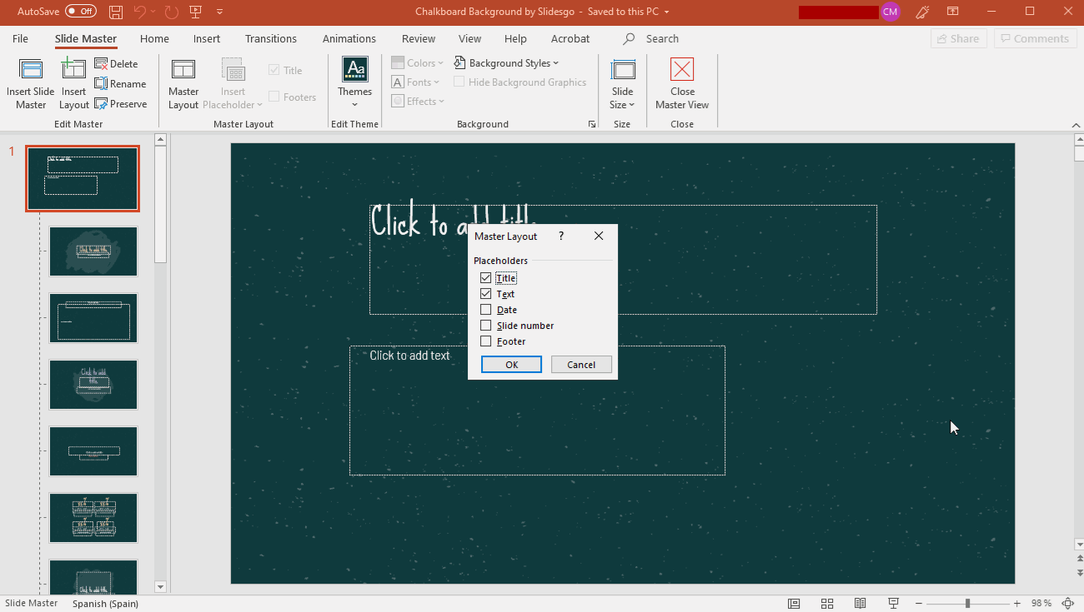Open the Themes dropdown
1084x612 pixels.
354,83
